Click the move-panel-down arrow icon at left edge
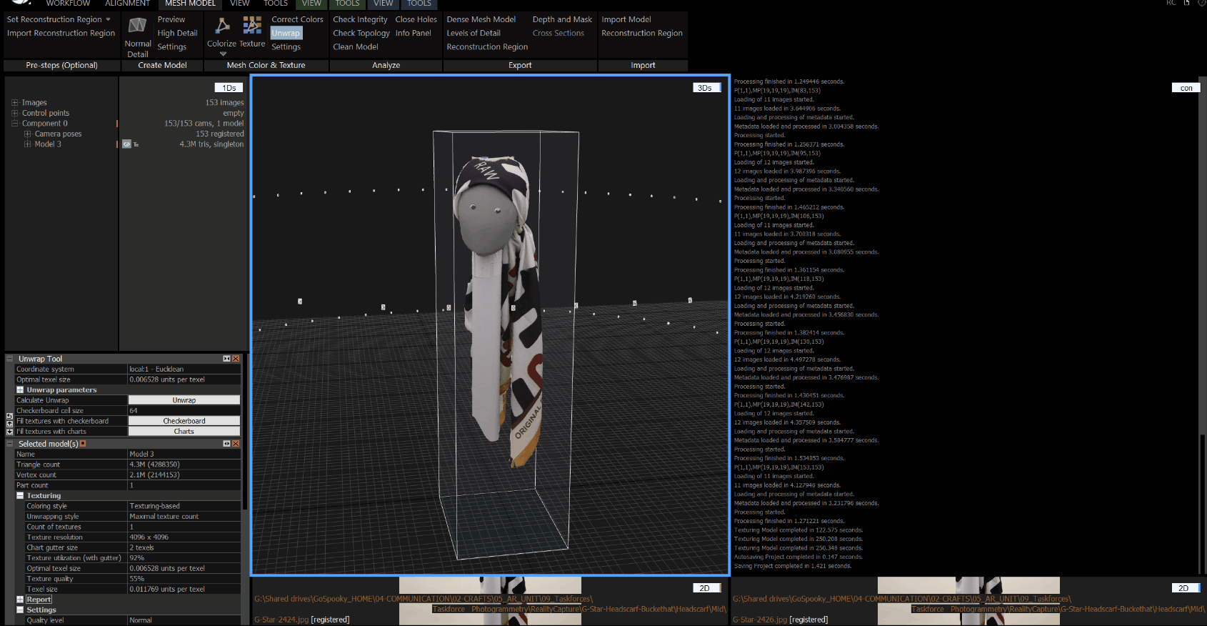 click(x=9, y=432)
